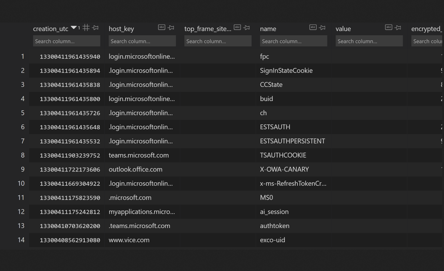Click the www.vice.com host cell

[129, 240]
